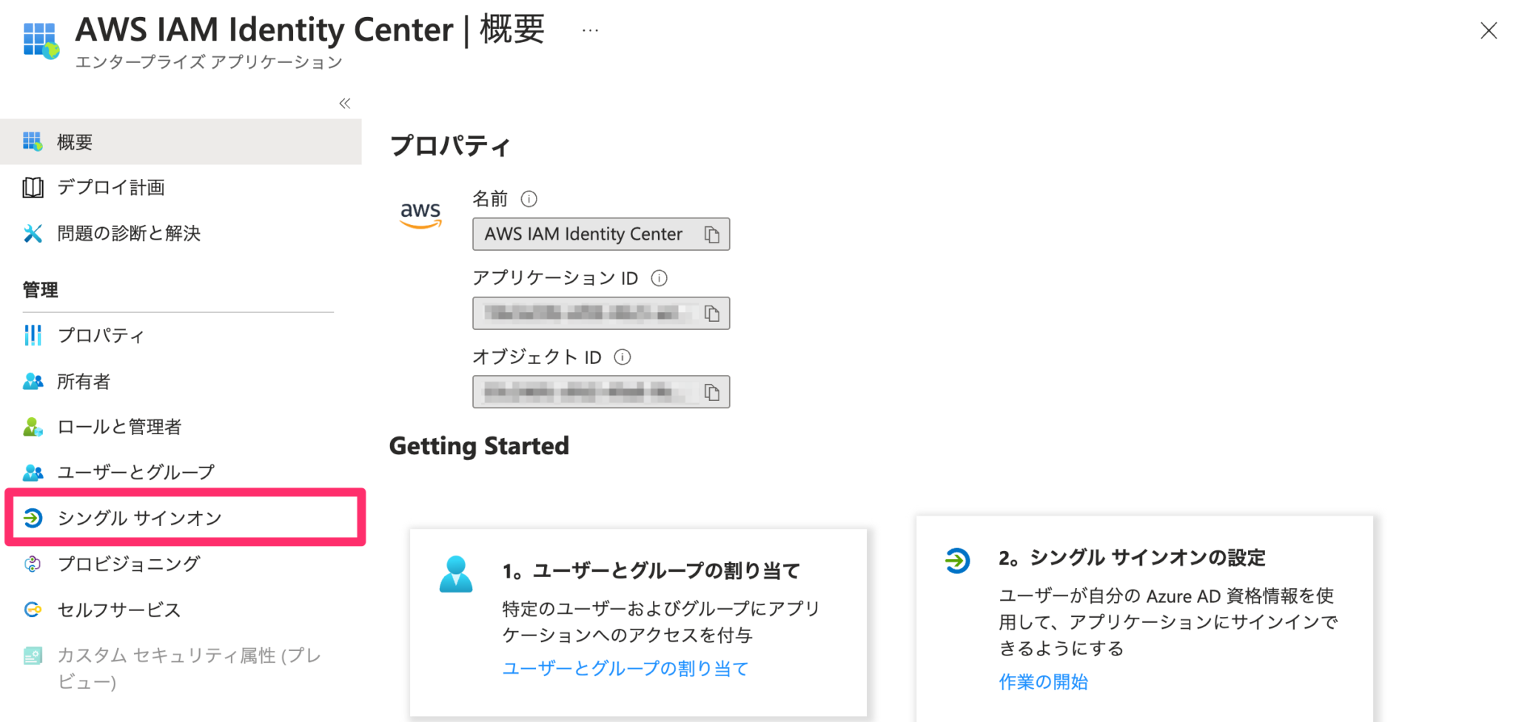Show the 名前 info tooltip
Screen dimensions: 1516x722
tap(528, 198)
